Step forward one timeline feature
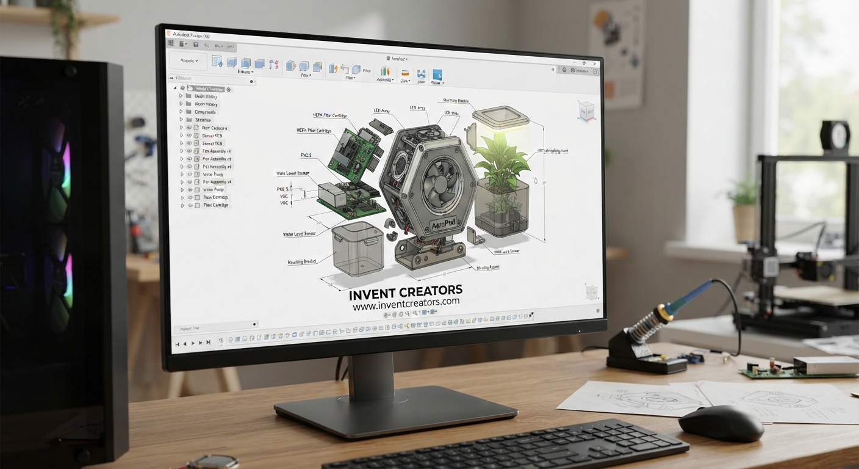Image resolution: width=859 pixels, height=469 pixels. (x=200, y=343)
